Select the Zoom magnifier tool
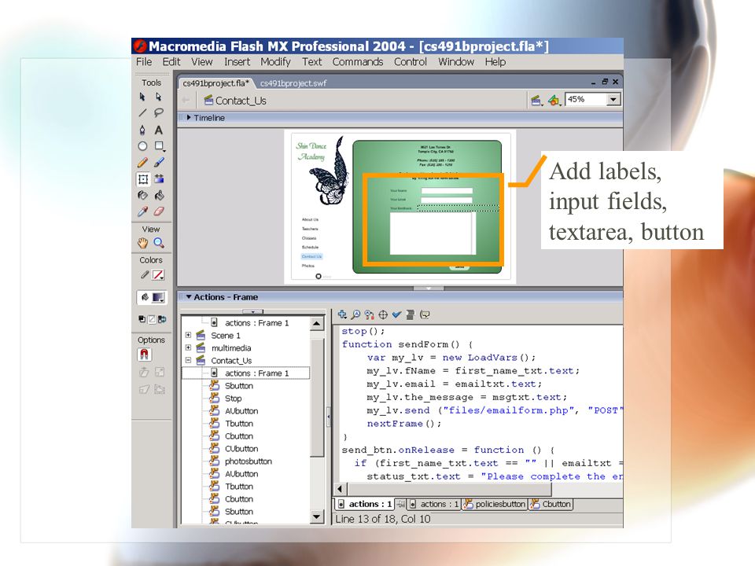The width and height of the screenshot is (755, 566). pos(159,243)
